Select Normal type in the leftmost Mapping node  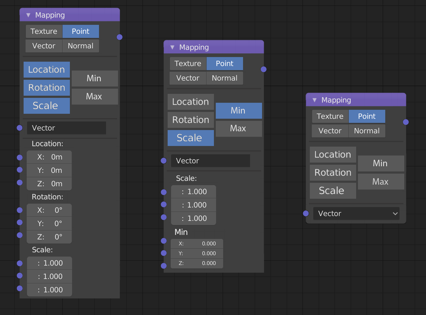pyautogui.click(x=81, y=46)
